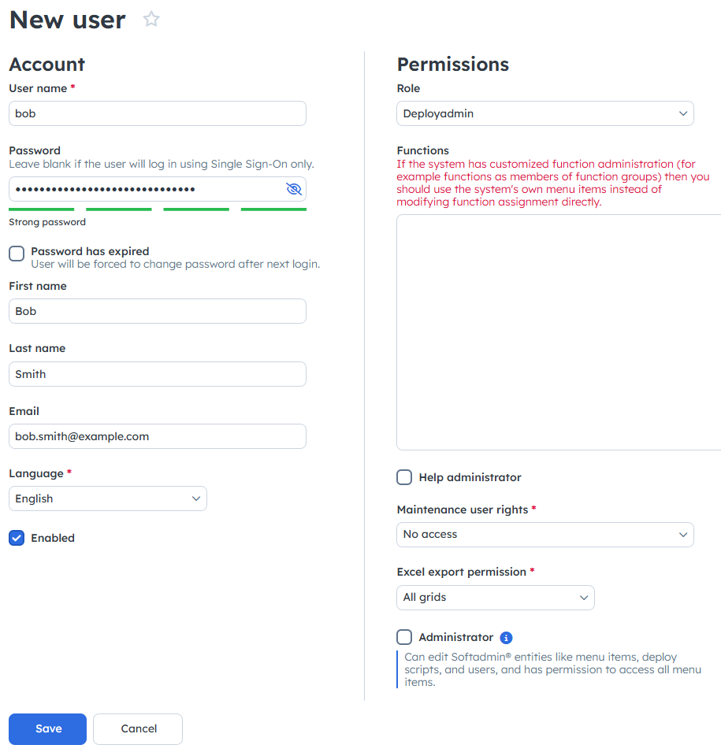Click the Administrator info icon

pyautogui.click(x=506, y=638)
